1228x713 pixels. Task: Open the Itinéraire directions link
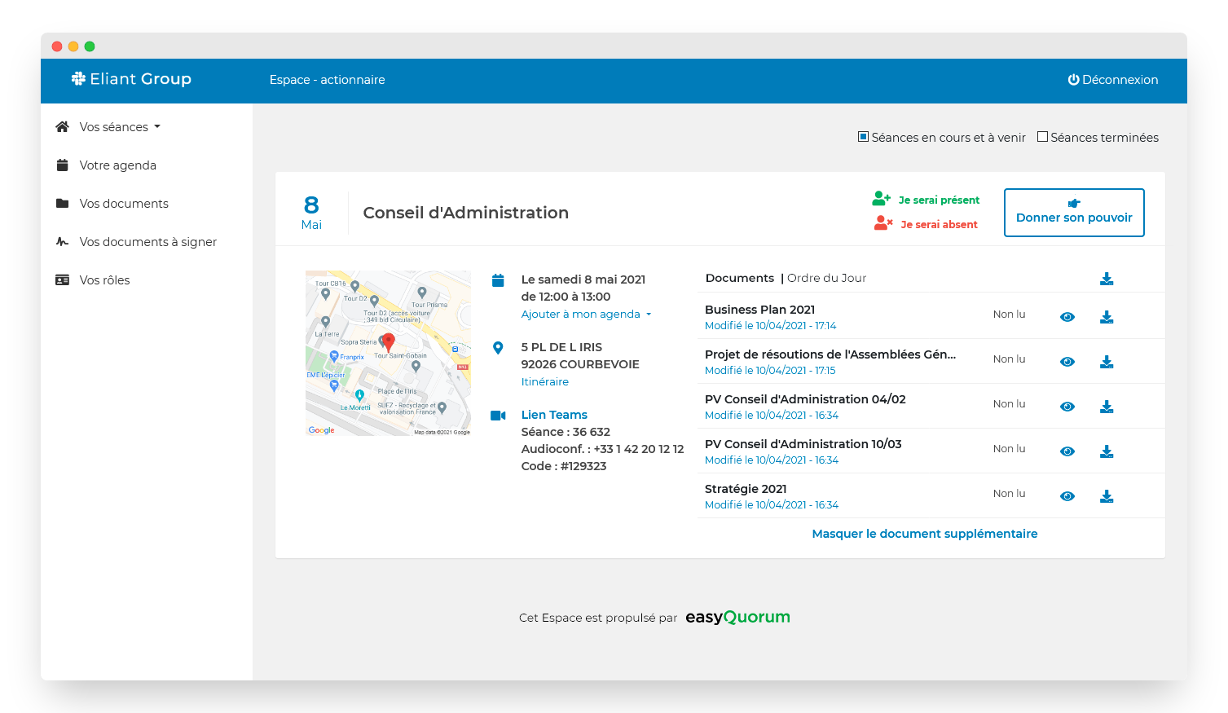point(544,382)
